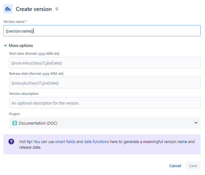Image resolution: width=205 pixels, height=175 pixels.
Task: Click the ship icon beside Create version
Action: click(x=8, y=9)
